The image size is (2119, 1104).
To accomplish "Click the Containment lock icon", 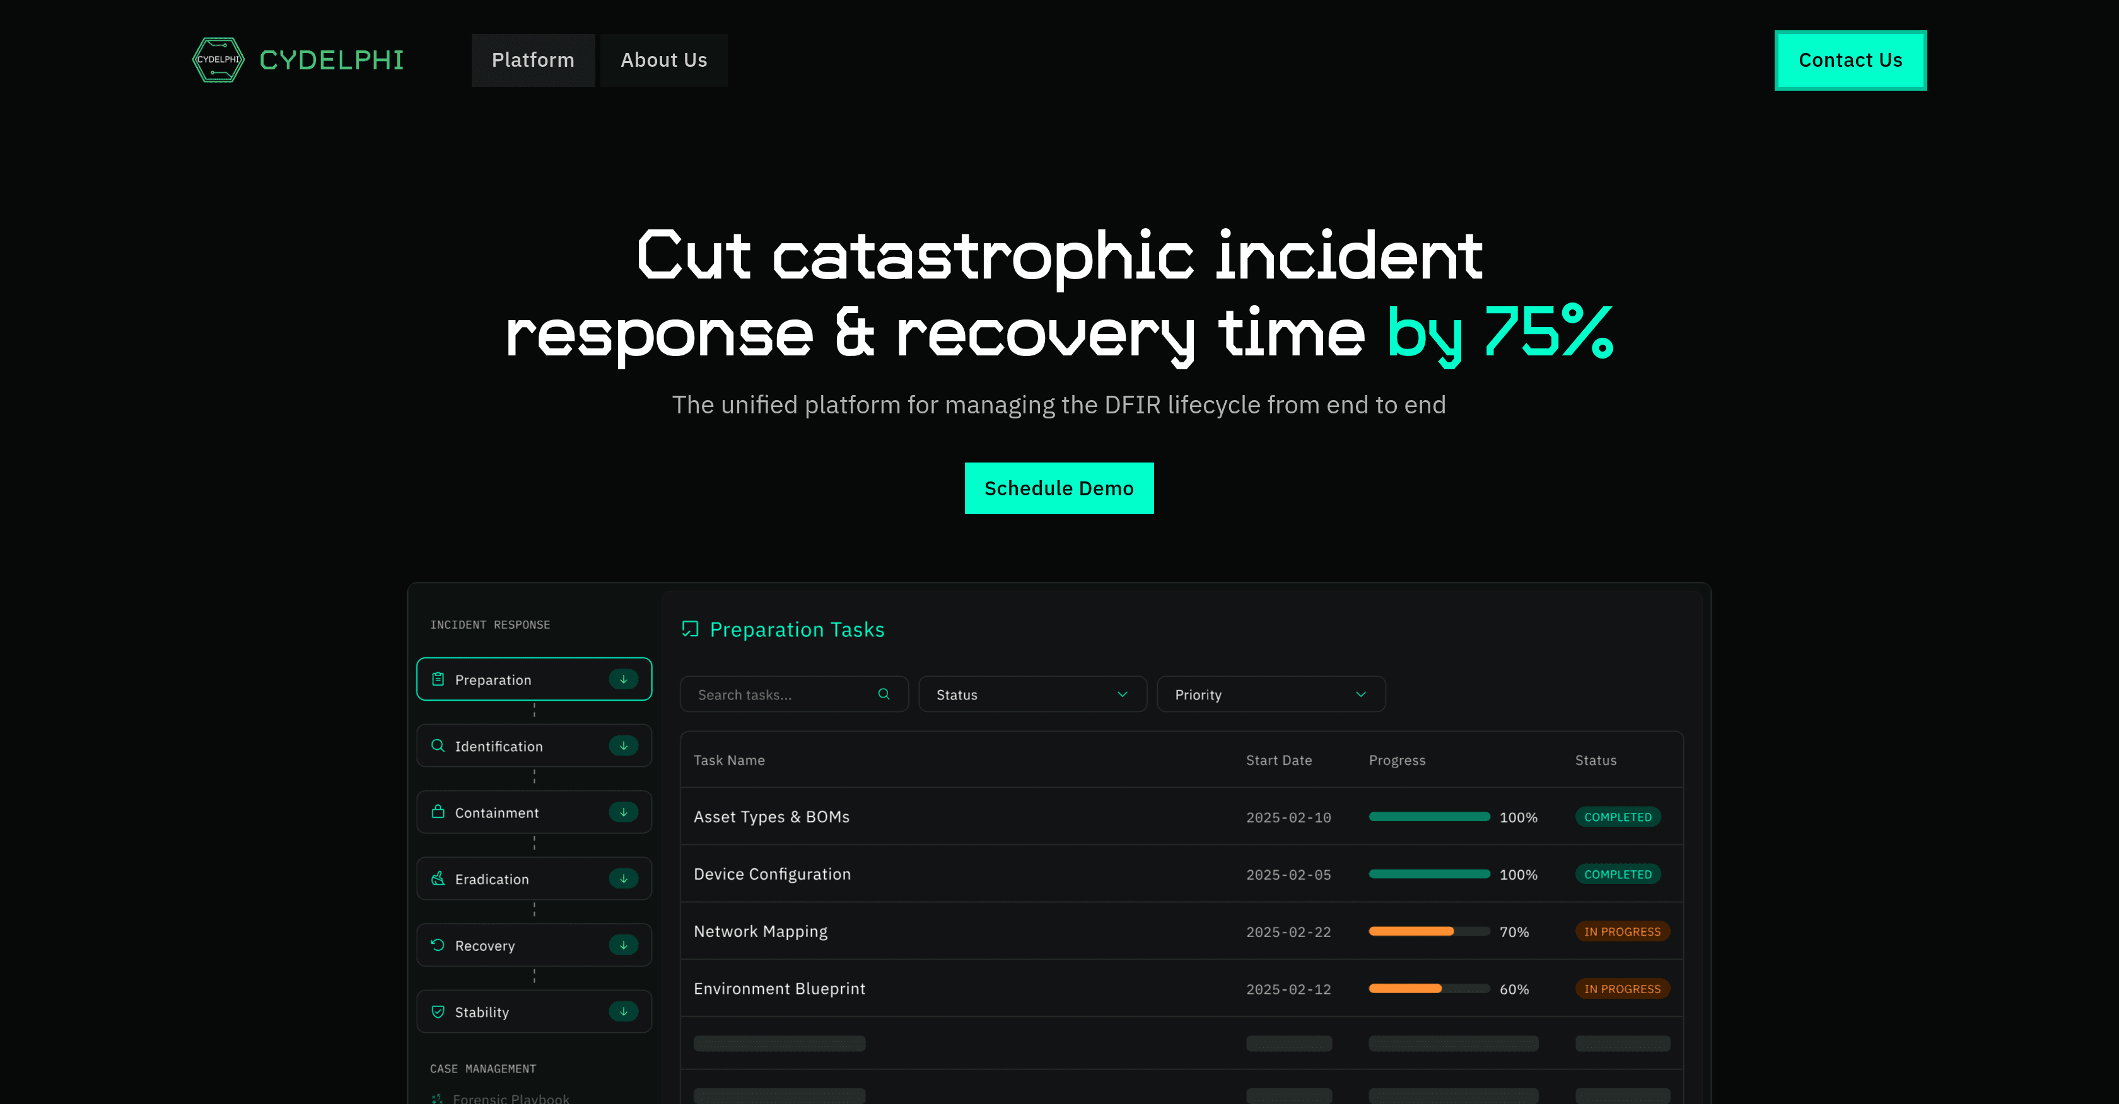I will 438,812.
